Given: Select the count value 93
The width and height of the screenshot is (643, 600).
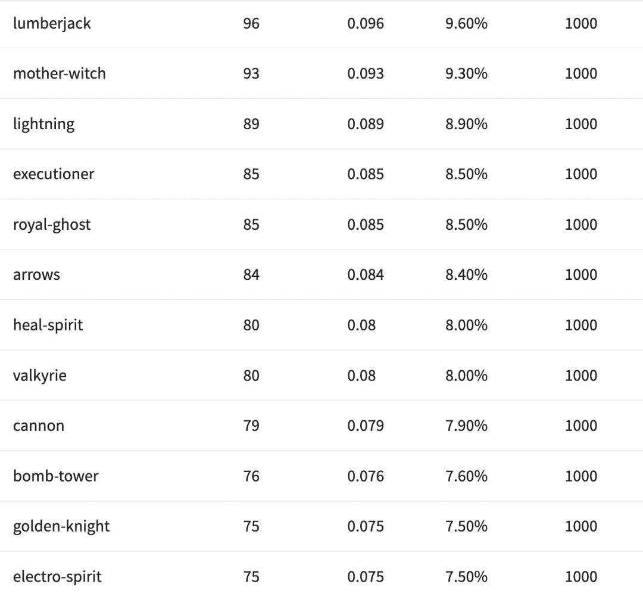Looking at the screenshot, I should pyautogui.click(x=251, y=74).
